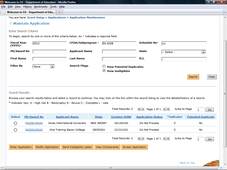Click the Applicant Name input field
This screenshot has width=227, height=170.
coord(119,52)
